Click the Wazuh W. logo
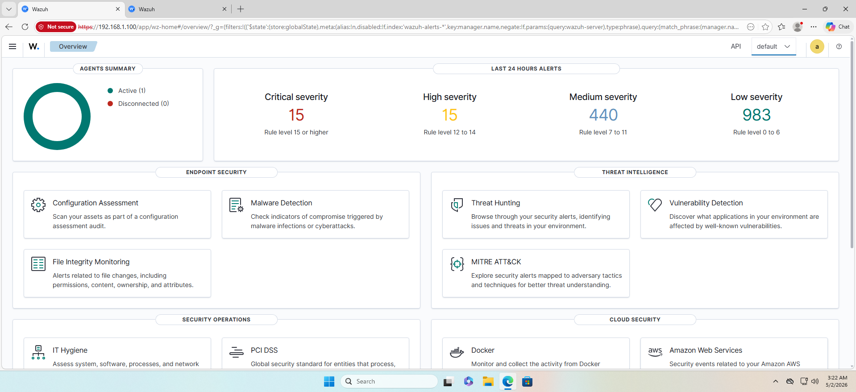 [x=34, y=46]
